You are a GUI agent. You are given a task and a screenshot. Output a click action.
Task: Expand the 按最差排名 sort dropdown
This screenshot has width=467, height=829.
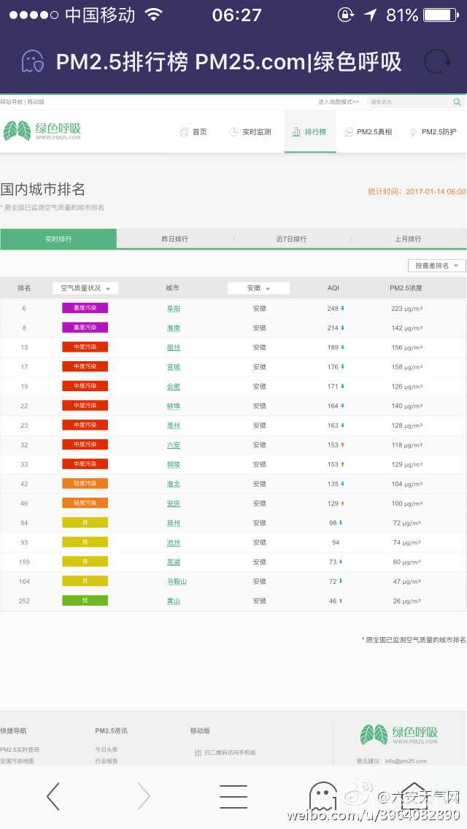pos(436,266)
